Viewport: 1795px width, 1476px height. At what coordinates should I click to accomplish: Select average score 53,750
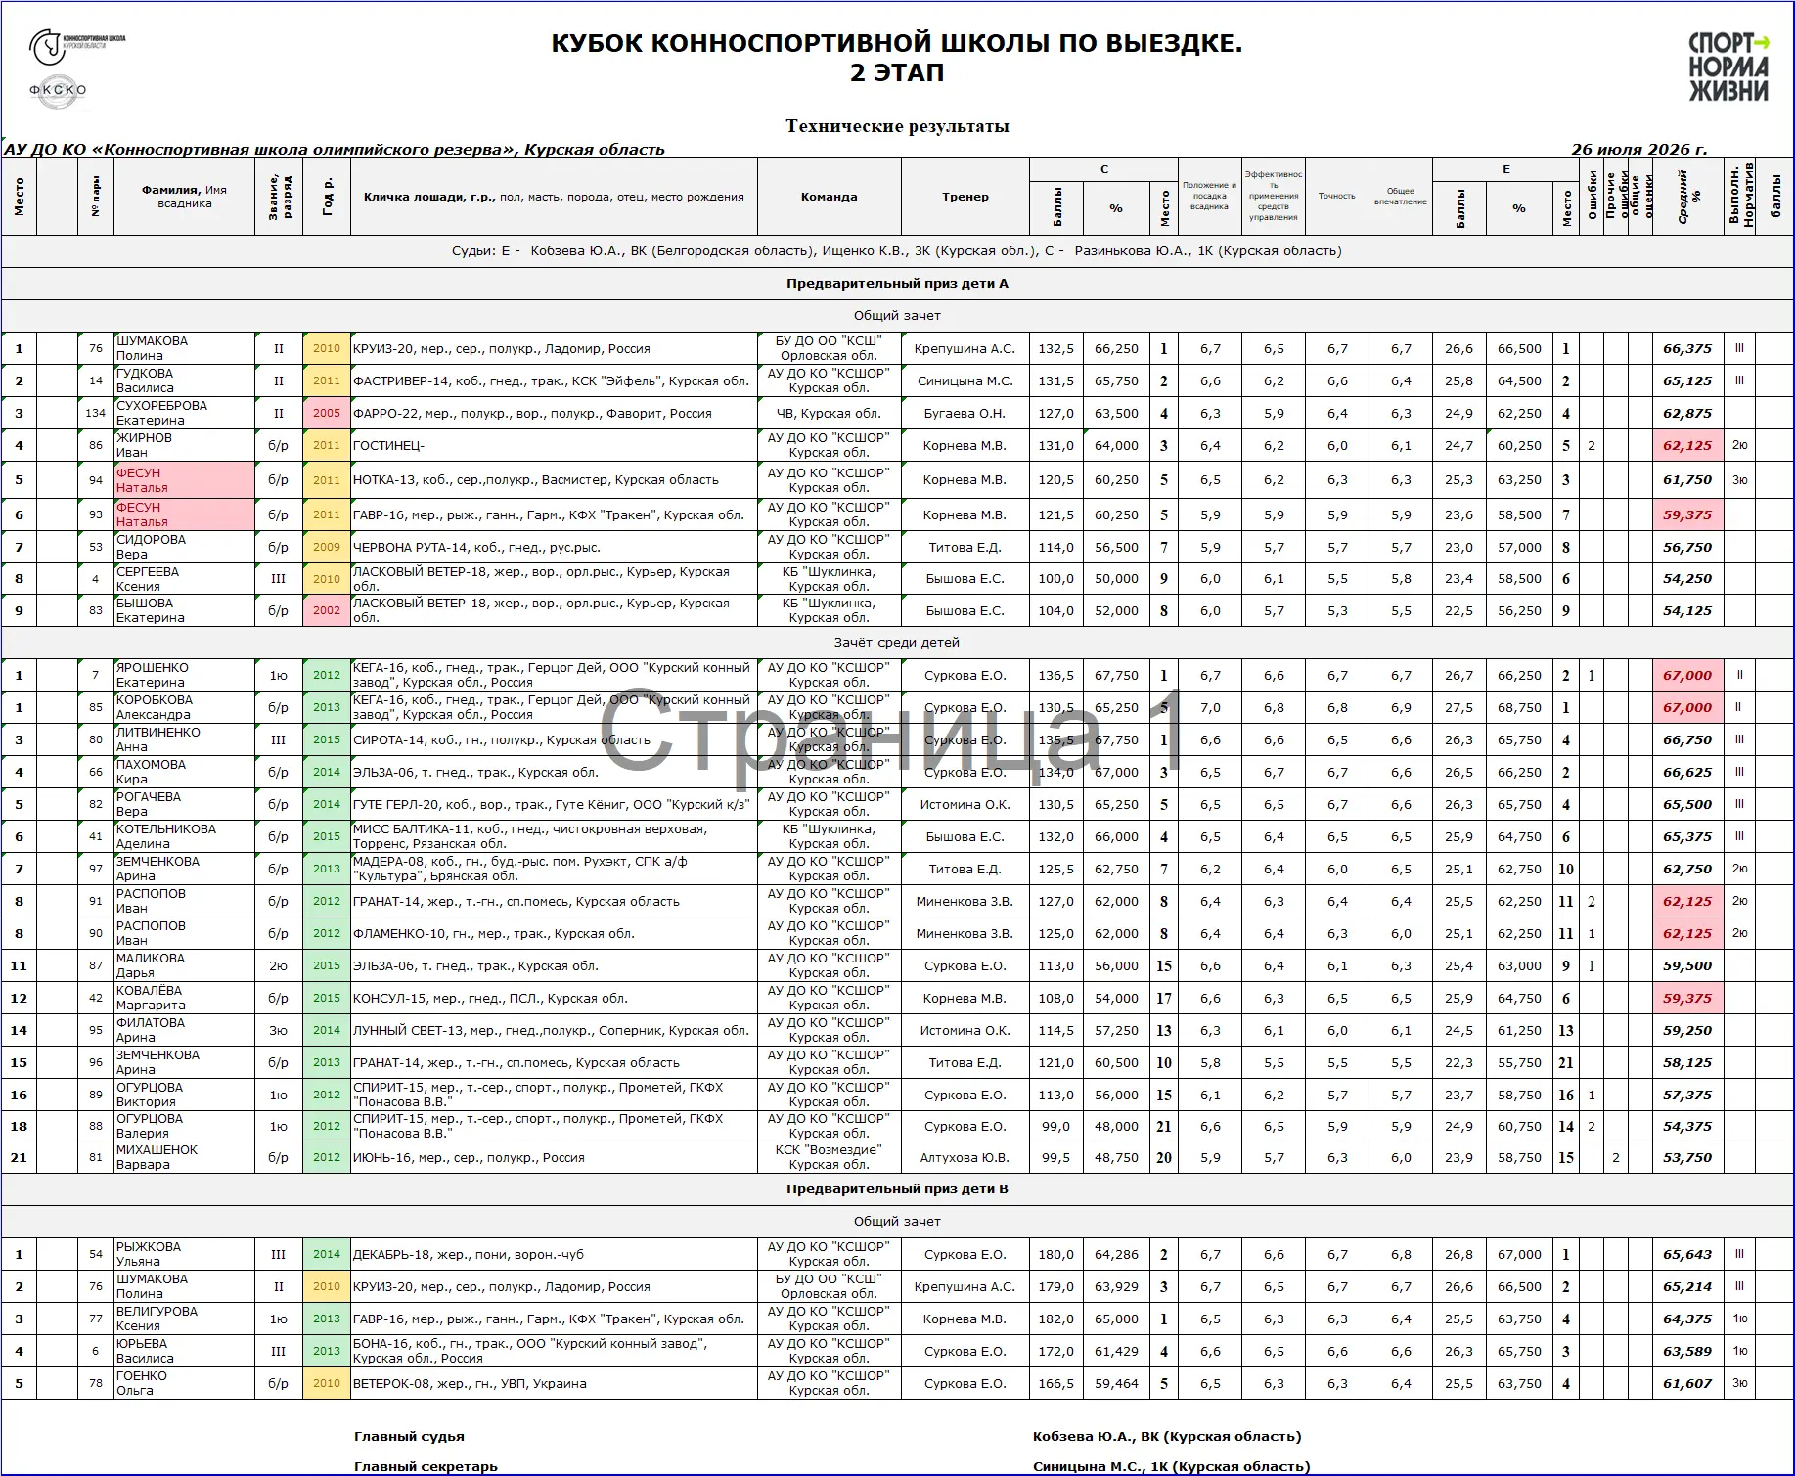[x=1689, y=1157]
